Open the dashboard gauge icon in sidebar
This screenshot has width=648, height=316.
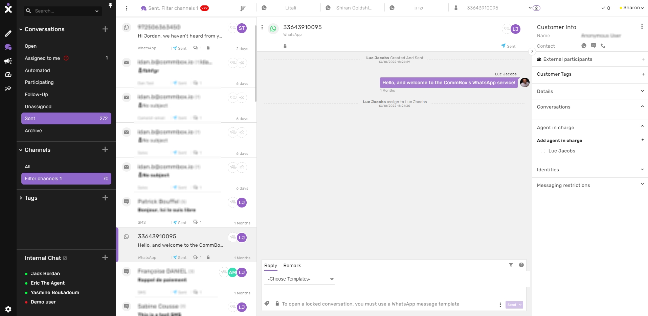coord(8,74)
